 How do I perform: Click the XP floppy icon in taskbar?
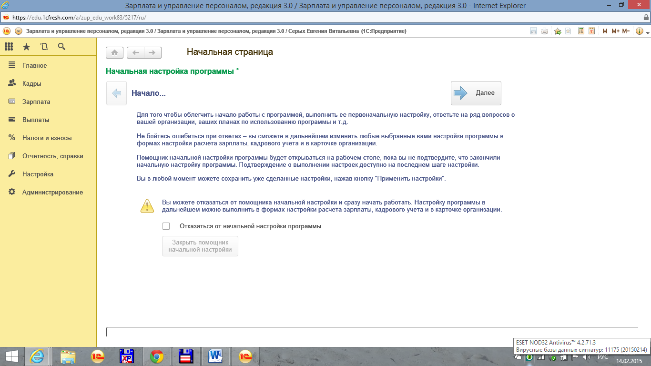[127, 356]
